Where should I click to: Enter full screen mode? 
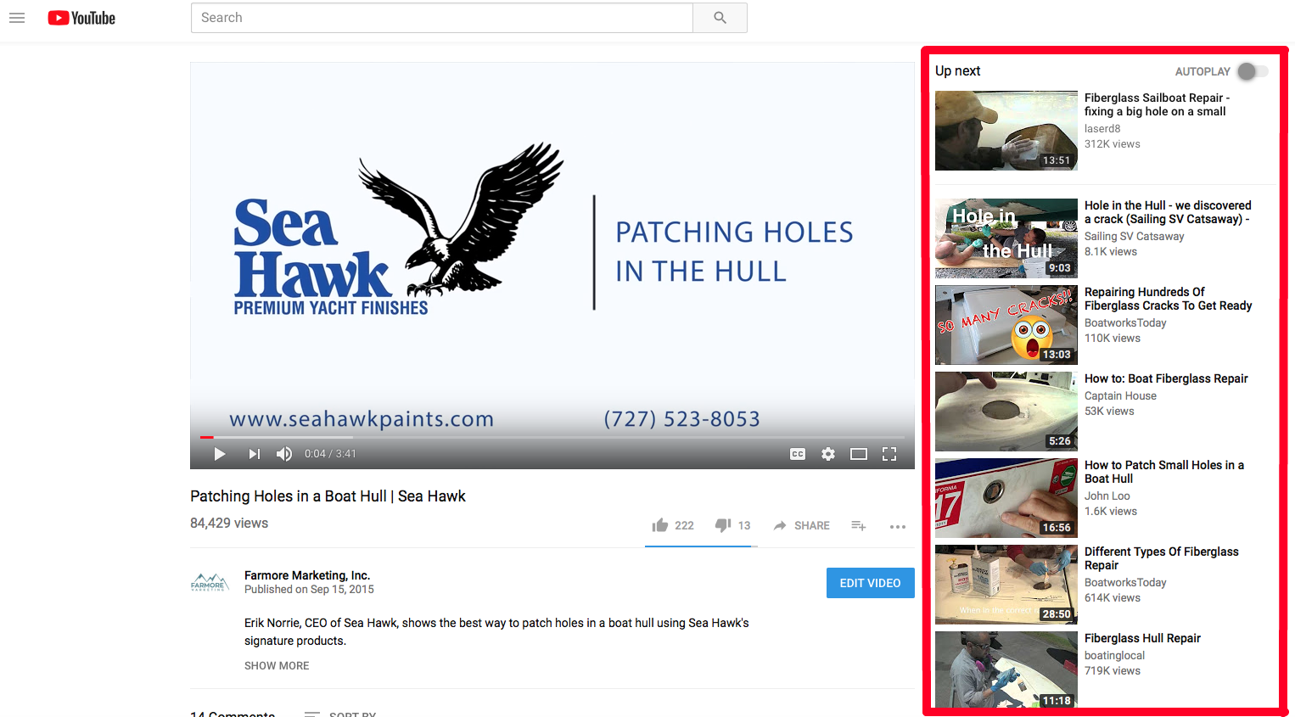(x=889, y=454)
